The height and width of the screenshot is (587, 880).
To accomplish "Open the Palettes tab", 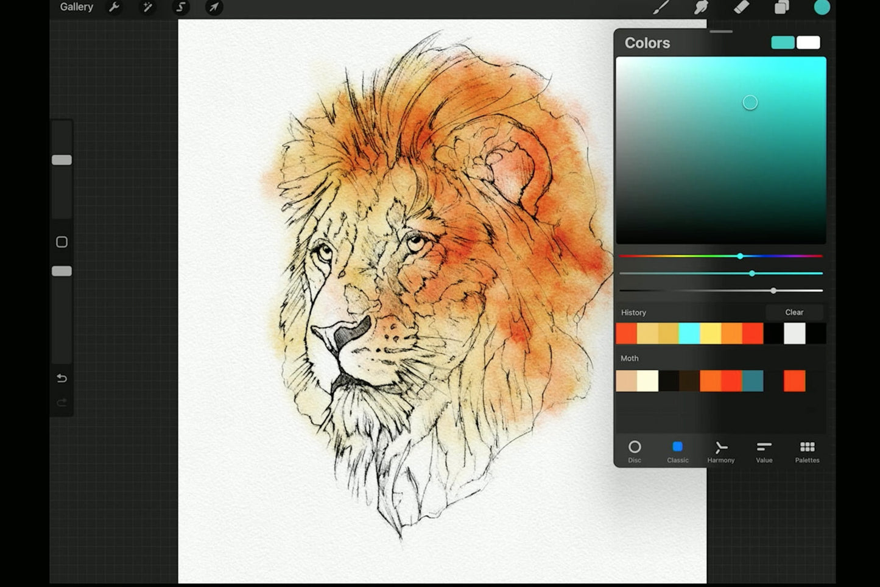I will pos(807,452).
